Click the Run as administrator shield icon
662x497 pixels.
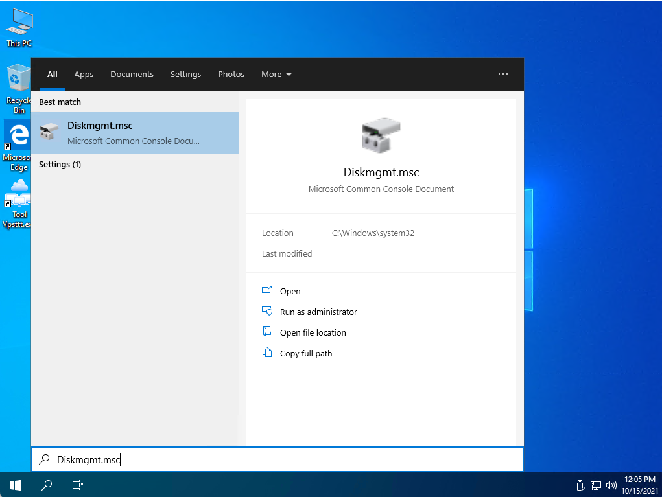pos(267,311)
